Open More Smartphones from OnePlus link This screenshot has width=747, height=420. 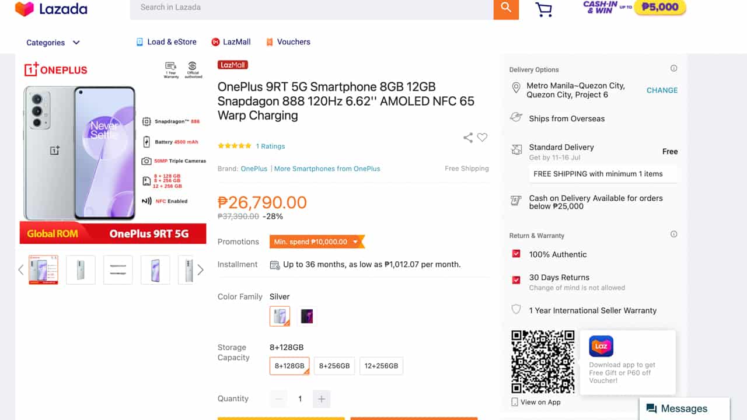(x=327, y=169)
